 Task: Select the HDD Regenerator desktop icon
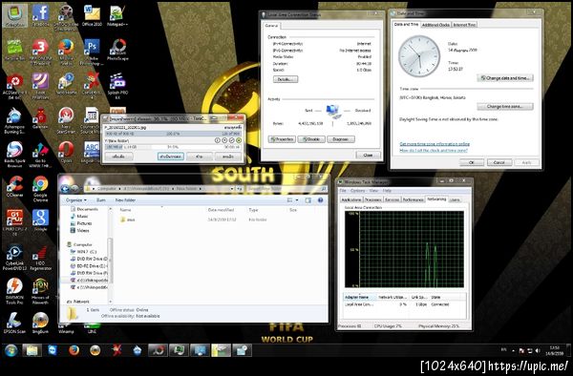tap(40, 258)
